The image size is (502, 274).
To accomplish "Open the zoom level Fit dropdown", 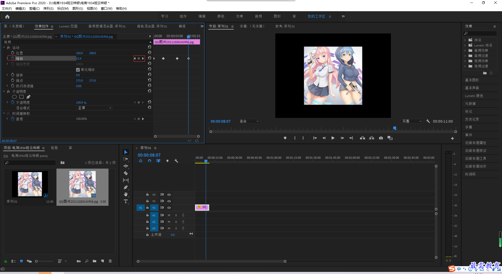I will pos(249,121).
